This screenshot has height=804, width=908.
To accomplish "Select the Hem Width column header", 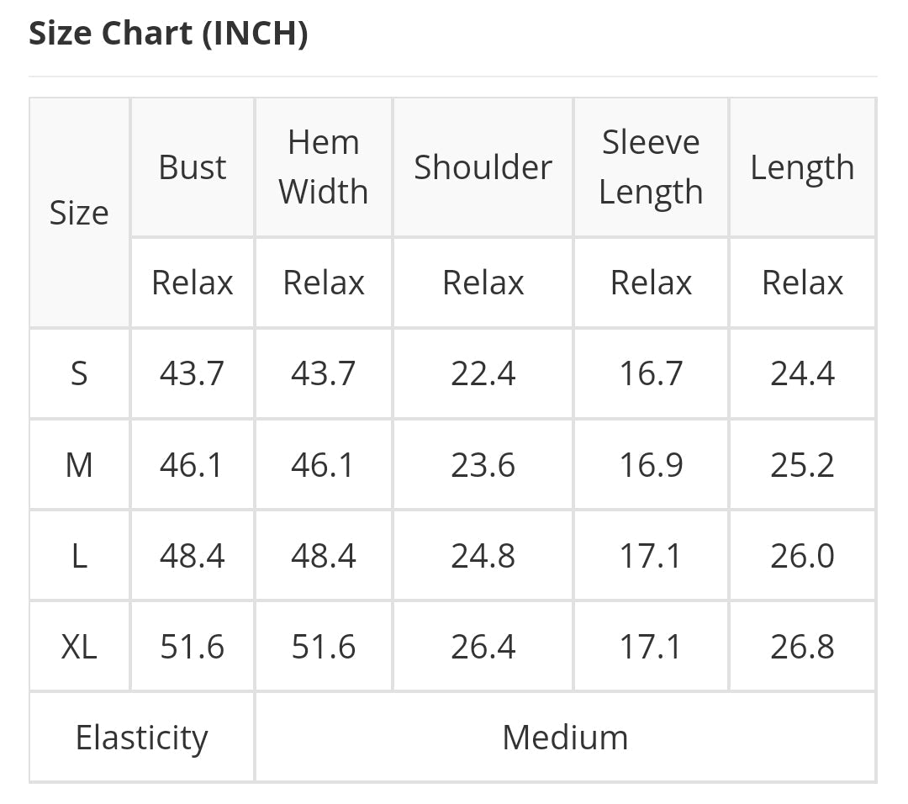I will pos(324,167).
